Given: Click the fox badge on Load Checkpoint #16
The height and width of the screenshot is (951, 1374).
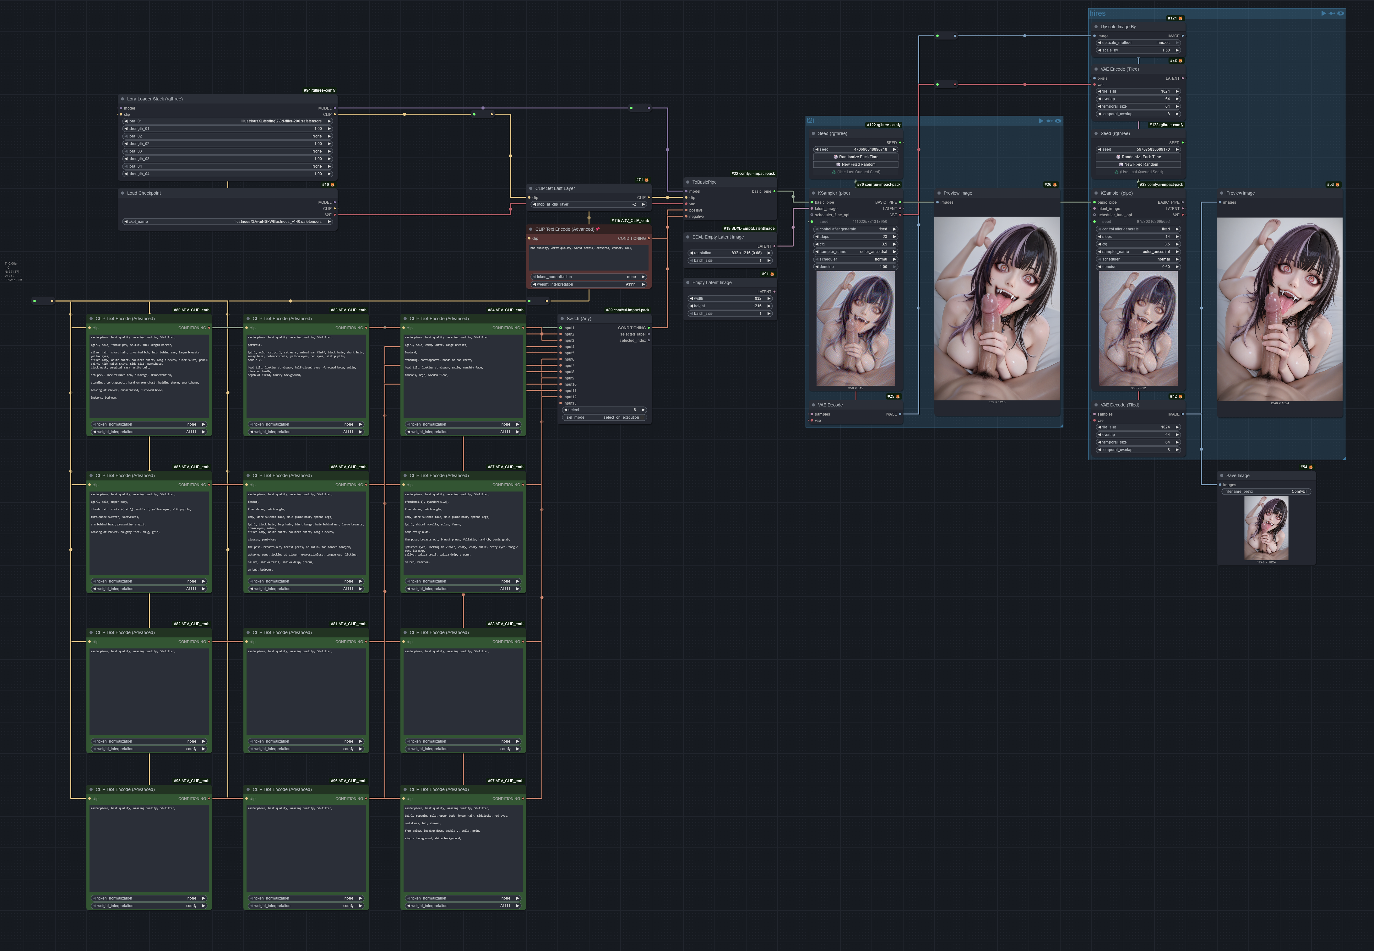Looking at the screenshot, I should pyautogui.click(x=333, y=185).
